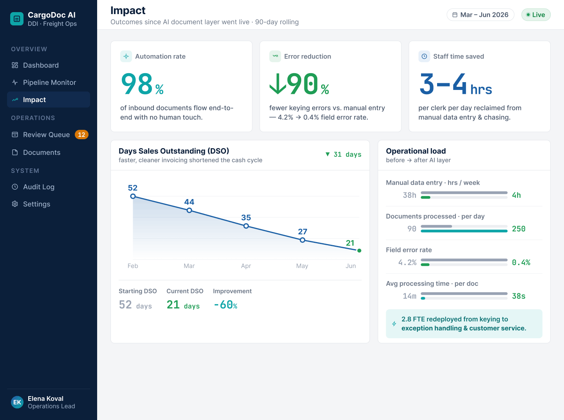Select the Impact menu item
This screenshot has height=420, width=564.
[x=49, y=100]
